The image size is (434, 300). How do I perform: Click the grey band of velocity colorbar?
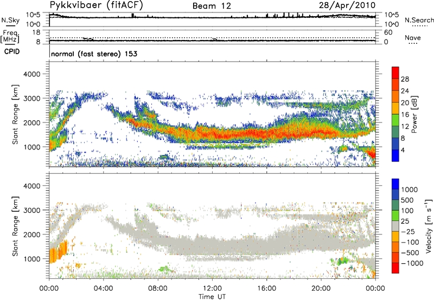click(x=395, y=226)
